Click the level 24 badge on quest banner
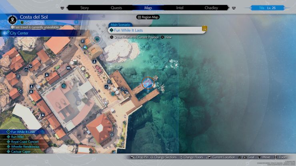296x166 pixels. [x=205, y=28]
